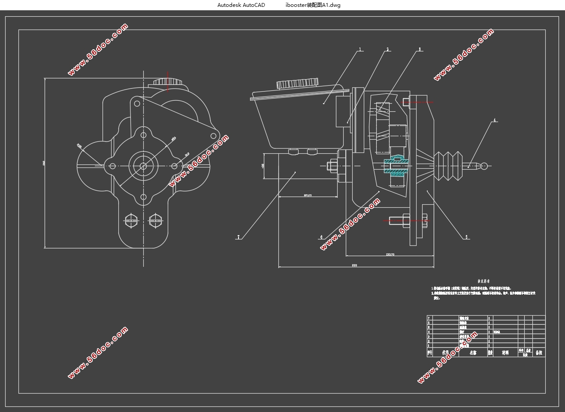This screenshot has width=565, height=412.
Task: Select the "133.75" dimension text
Action: (x=390, y=254)
